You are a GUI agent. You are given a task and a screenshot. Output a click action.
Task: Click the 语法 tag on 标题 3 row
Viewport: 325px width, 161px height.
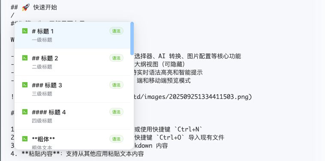(x=116, y=85)
